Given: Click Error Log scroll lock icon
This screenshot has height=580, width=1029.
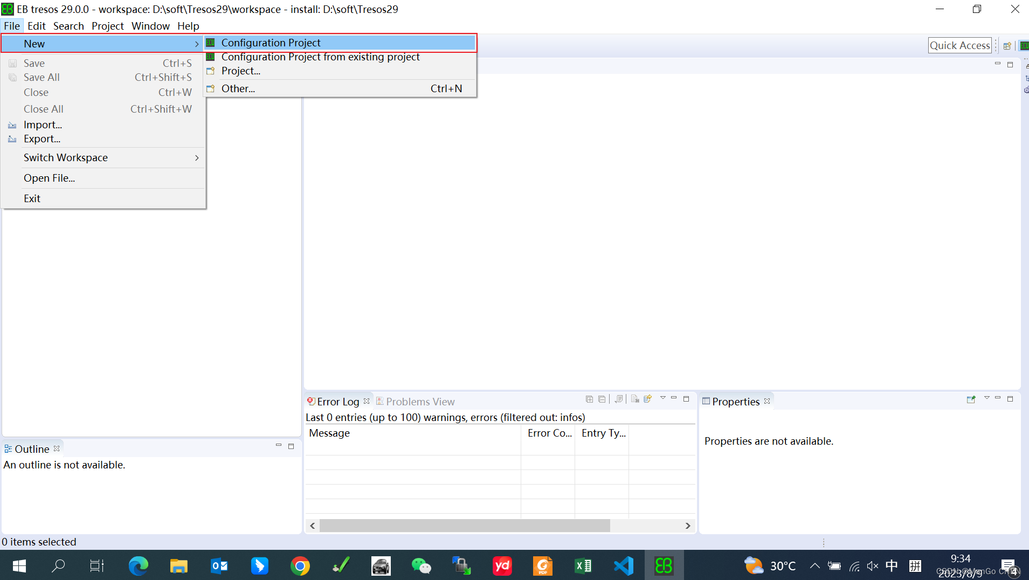Looking at the screenshot, I should pos(619,399).
